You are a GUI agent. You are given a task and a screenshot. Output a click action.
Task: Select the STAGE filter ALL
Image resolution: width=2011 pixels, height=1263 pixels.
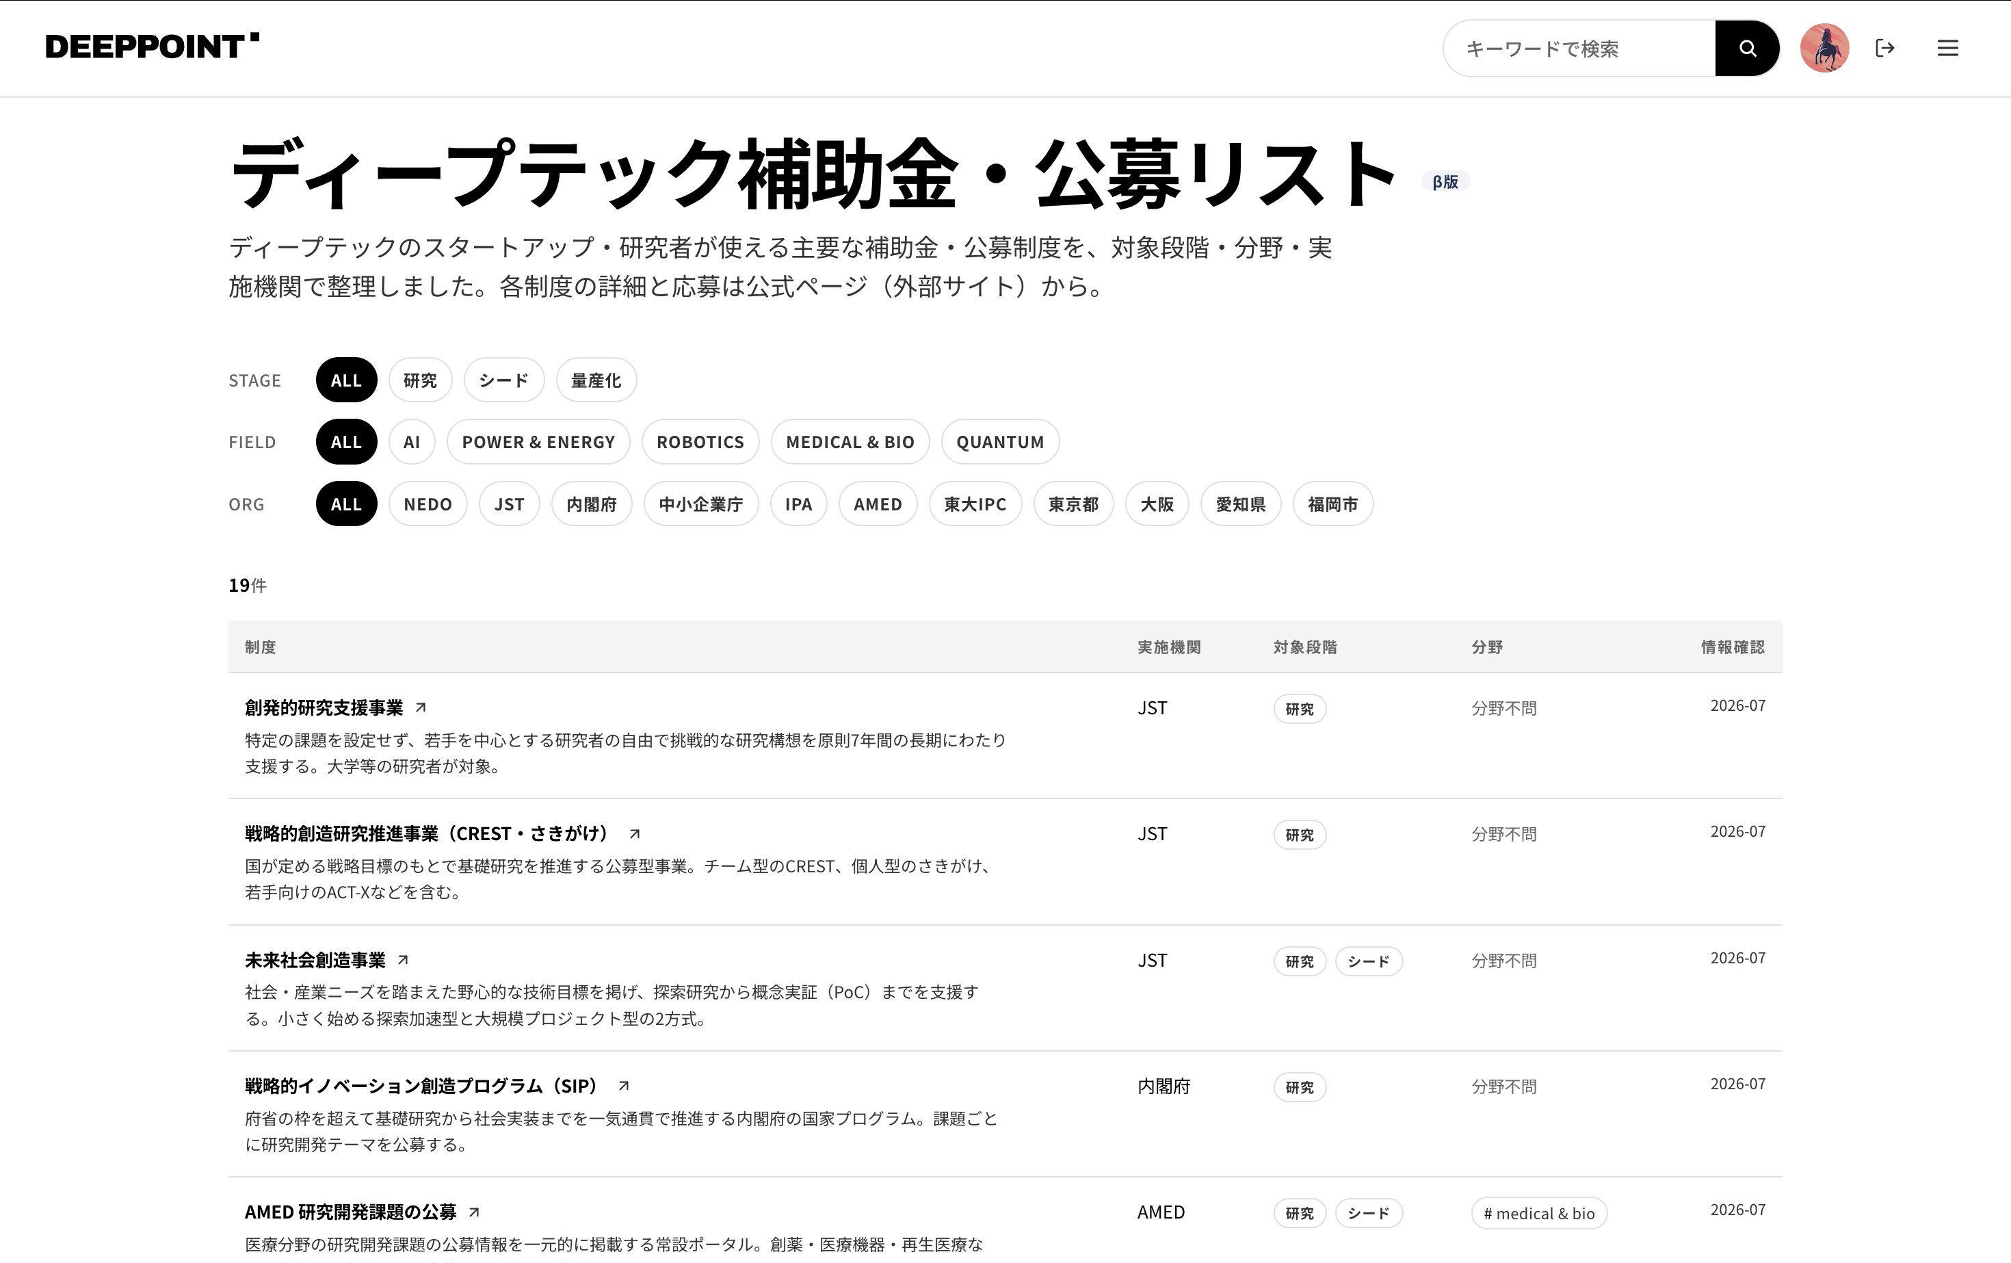347,380
